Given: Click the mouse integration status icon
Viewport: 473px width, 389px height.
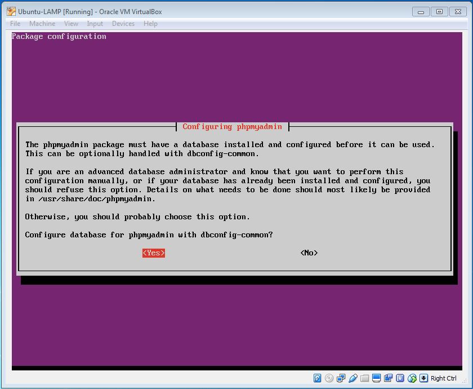Looking at the screenshot, I should pyautogui.click(x=412, y=378).
